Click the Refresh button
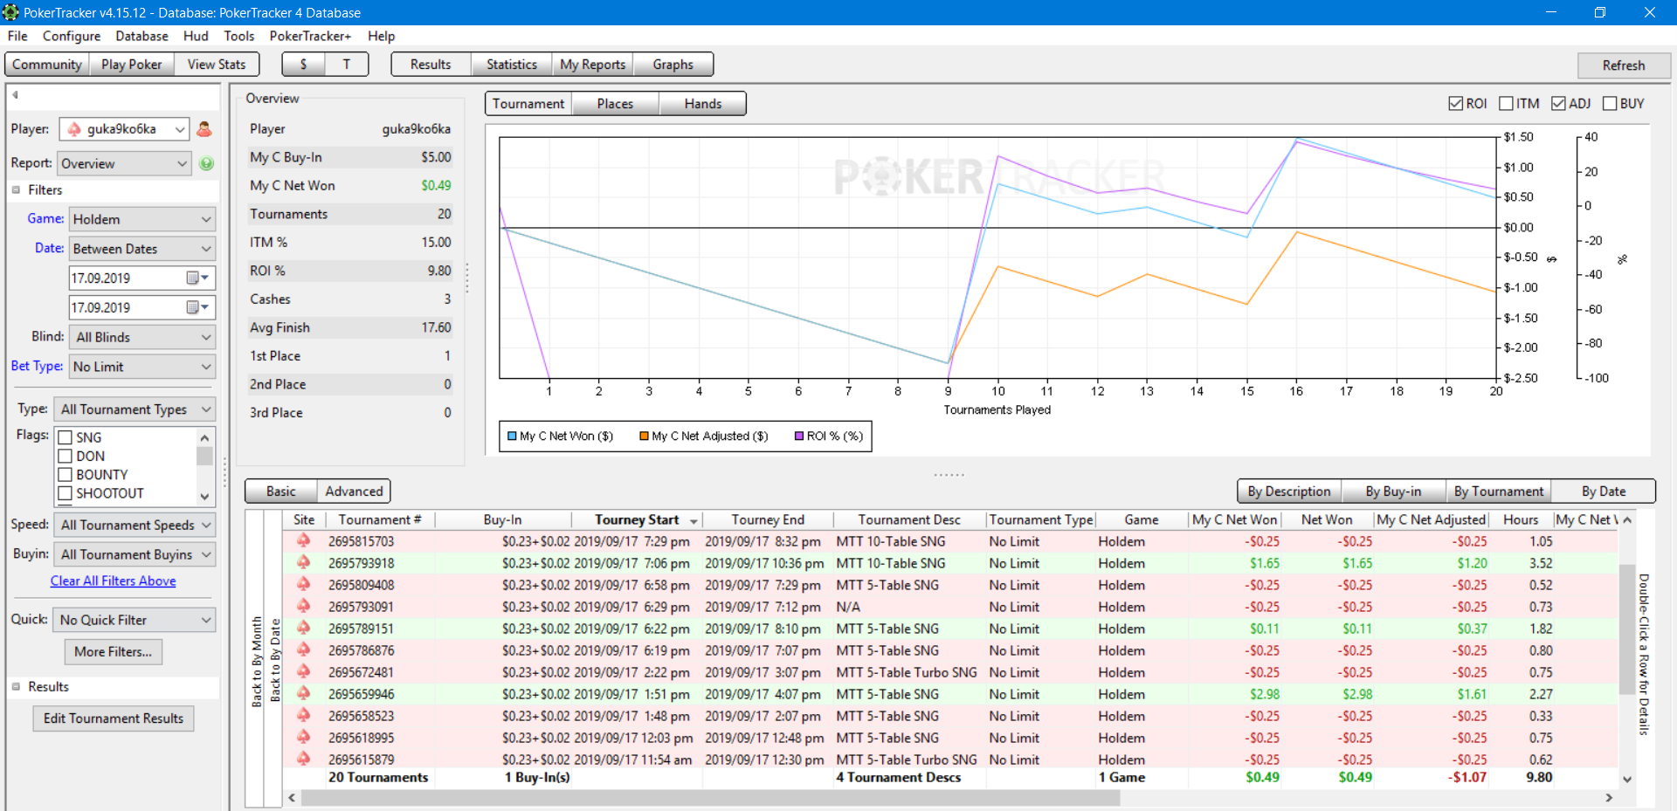Screen dimensions: 1677x811 (x=1623, y=65)
